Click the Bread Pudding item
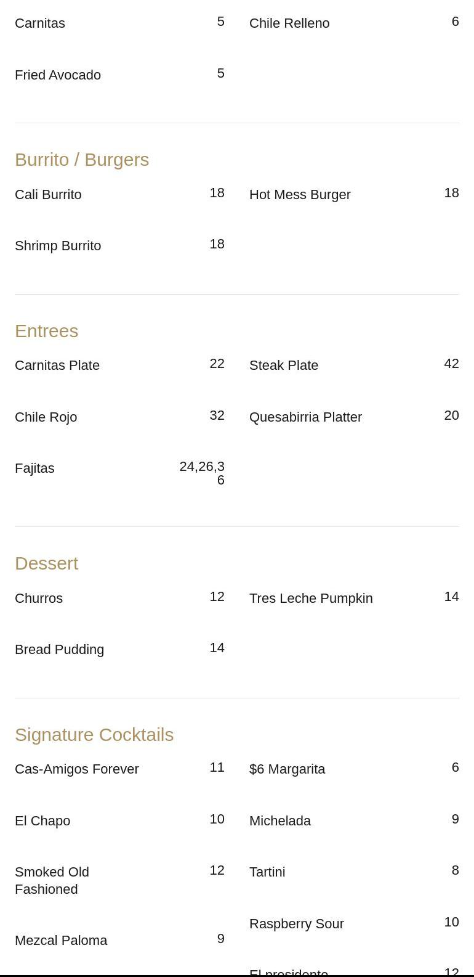The image size is (474, 977). pos(60,650)
